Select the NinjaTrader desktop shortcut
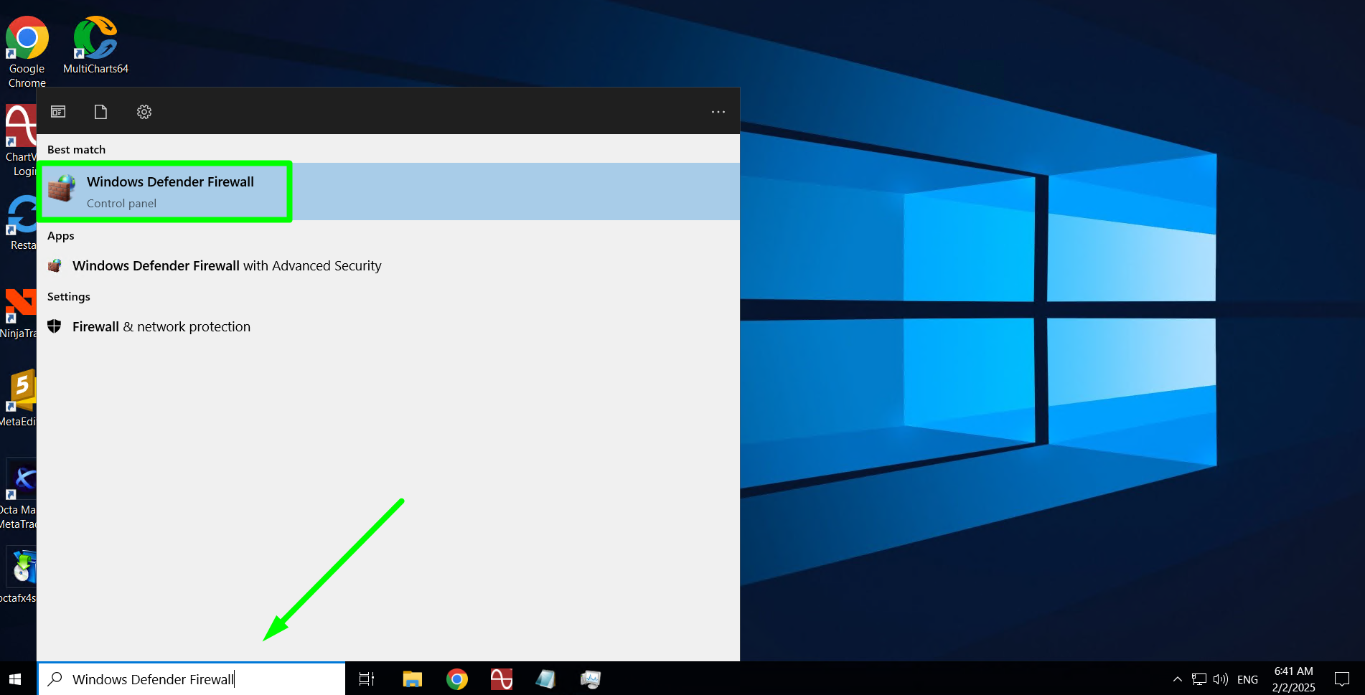 coord(19,312)
